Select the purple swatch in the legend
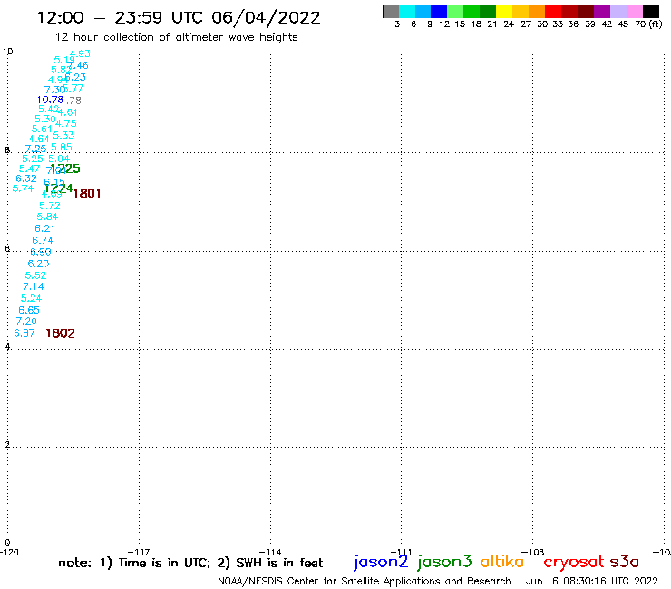The height and width of the screenshot is (589, 671). click(602, 11)
